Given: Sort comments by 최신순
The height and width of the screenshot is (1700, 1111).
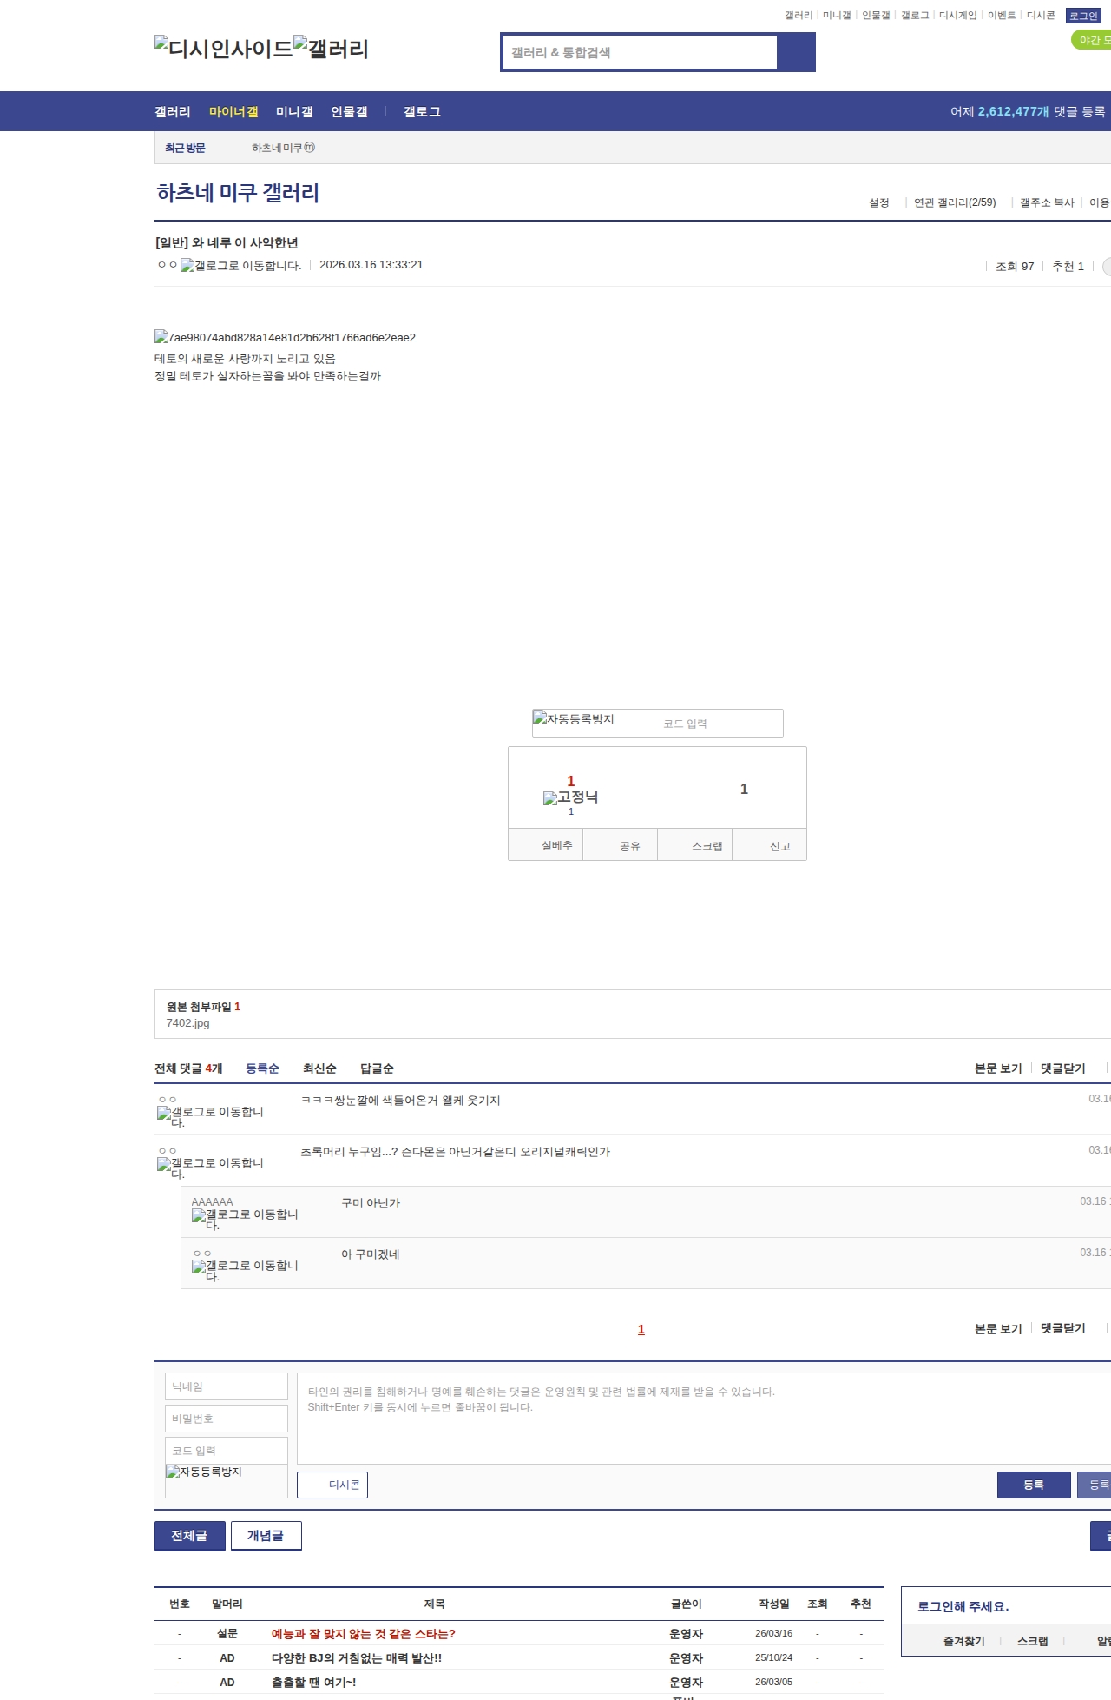Looking at the screenshot, I should [319, 1068].
